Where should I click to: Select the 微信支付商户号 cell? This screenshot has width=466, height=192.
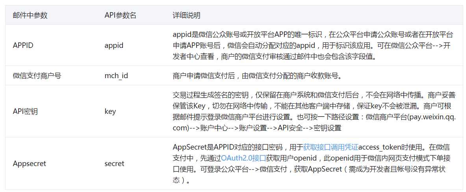tap(37, 75)
